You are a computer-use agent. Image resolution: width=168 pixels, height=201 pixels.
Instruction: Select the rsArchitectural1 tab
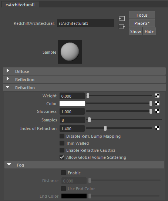coord(20,5)
